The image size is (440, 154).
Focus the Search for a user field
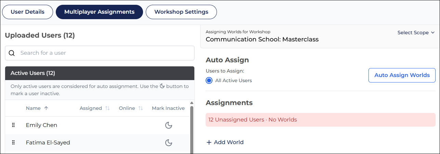point(103,53)
